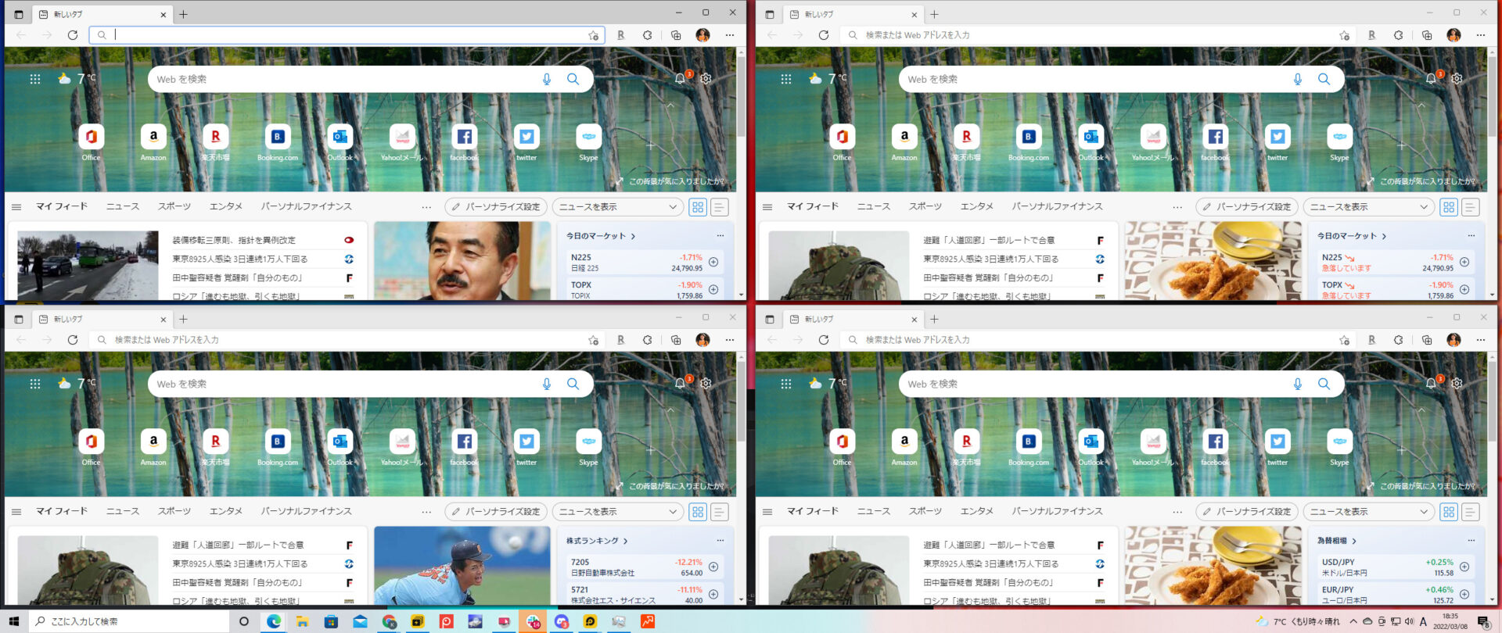Focus address bar in bottom-right window
The width and height of the screenshot is (1502, 633).
[1099, 340]
